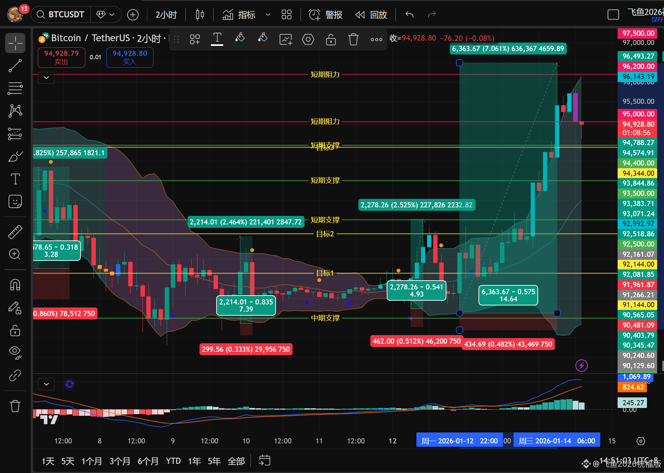Open drawing settings hexagon icon
The height and width of the screenshot is (473, 664).
tap(308, 40)
